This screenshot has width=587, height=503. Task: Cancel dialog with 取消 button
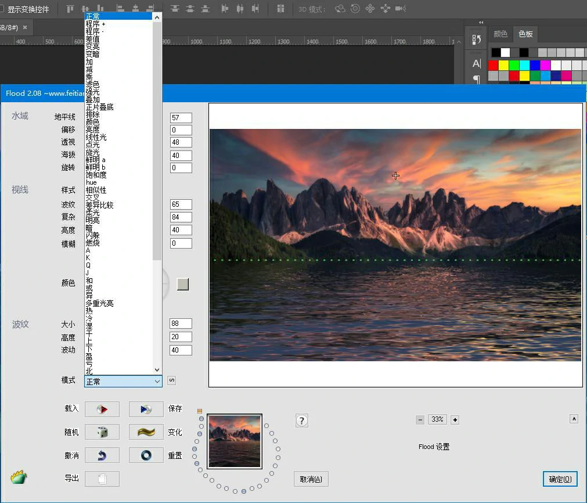pyautogui.click(x=311, y=479)
